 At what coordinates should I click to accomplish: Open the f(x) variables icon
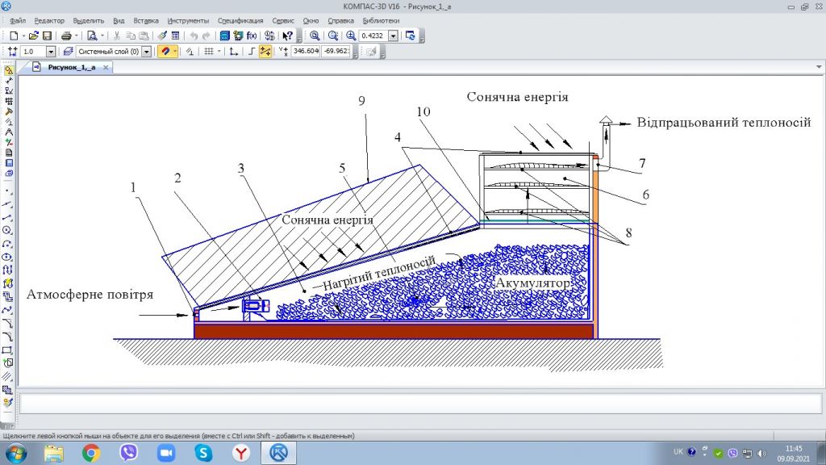coord(252,36)
